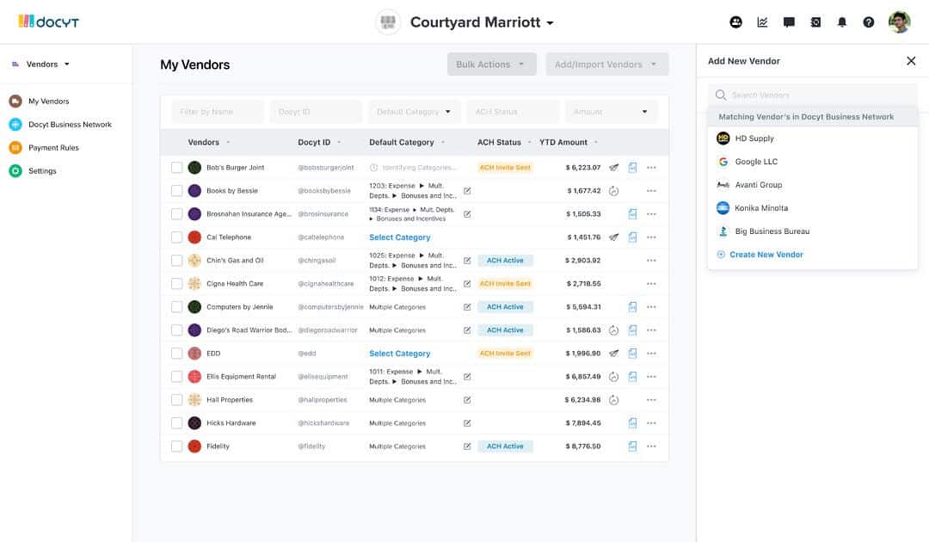Open more options for Chin's Gas and Oil
This screenshot has height=542, width=929.
point(652,260)
